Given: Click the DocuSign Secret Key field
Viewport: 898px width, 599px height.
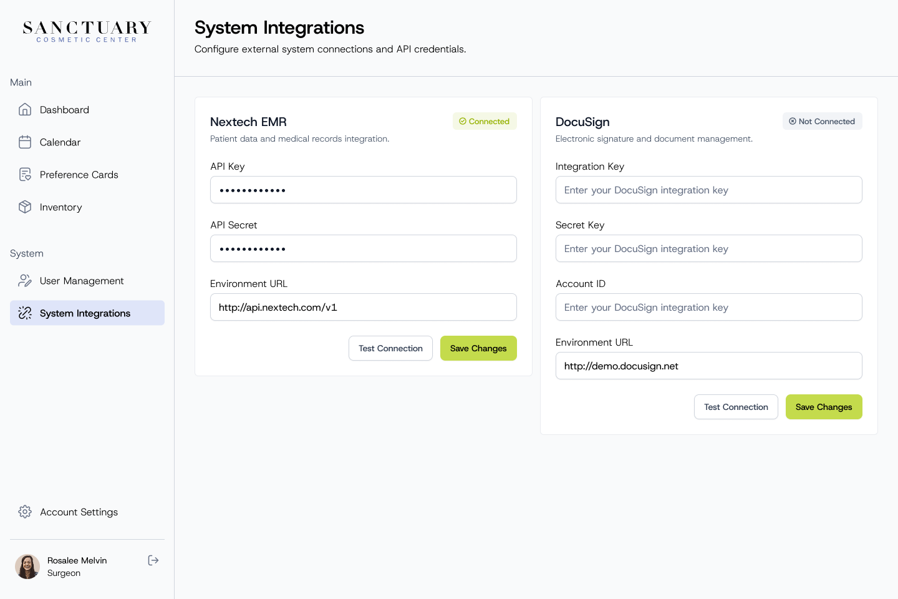Looking at the screenshot, I should (x=709, y=248).
